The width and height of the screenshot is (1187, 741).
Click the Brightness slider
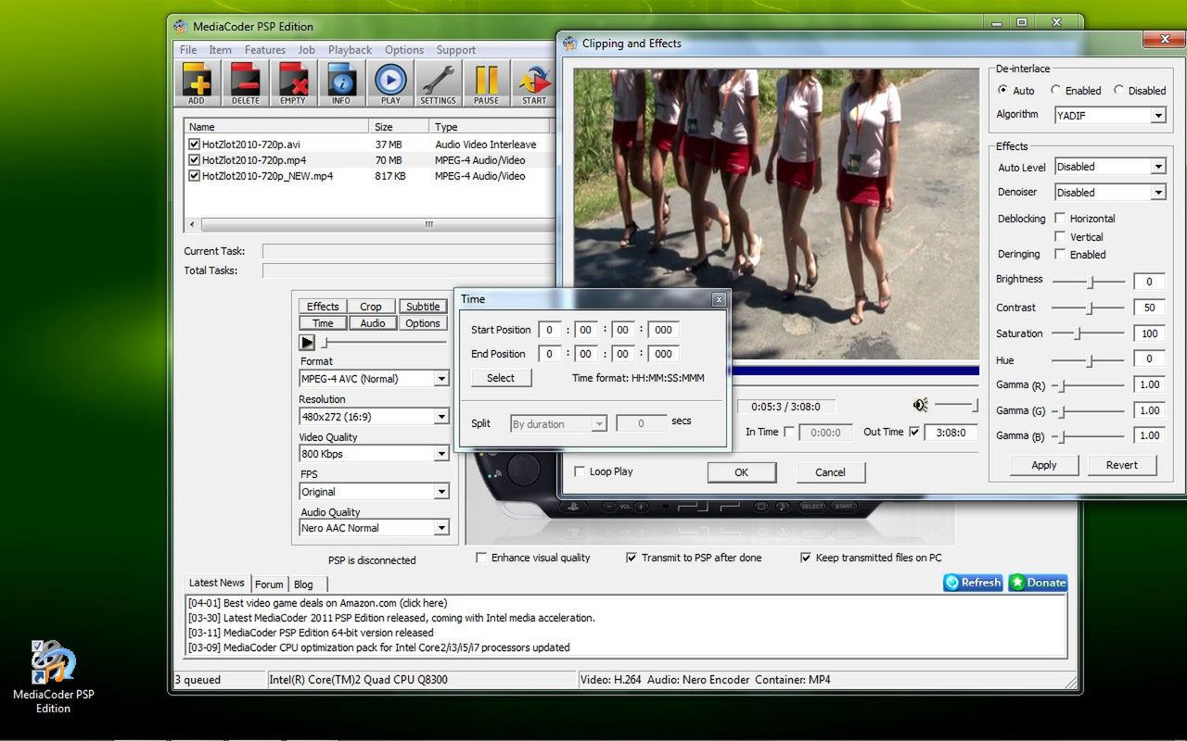click(x=1089, y=282)
